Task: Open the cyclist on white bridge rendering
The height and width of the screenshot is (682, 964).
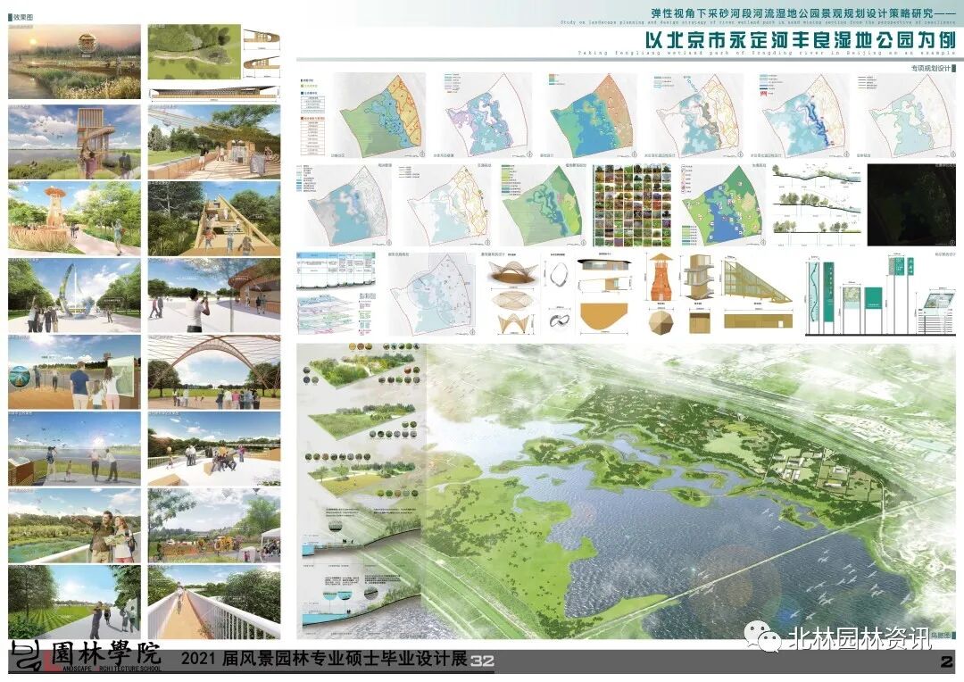Action: [214, 602]
